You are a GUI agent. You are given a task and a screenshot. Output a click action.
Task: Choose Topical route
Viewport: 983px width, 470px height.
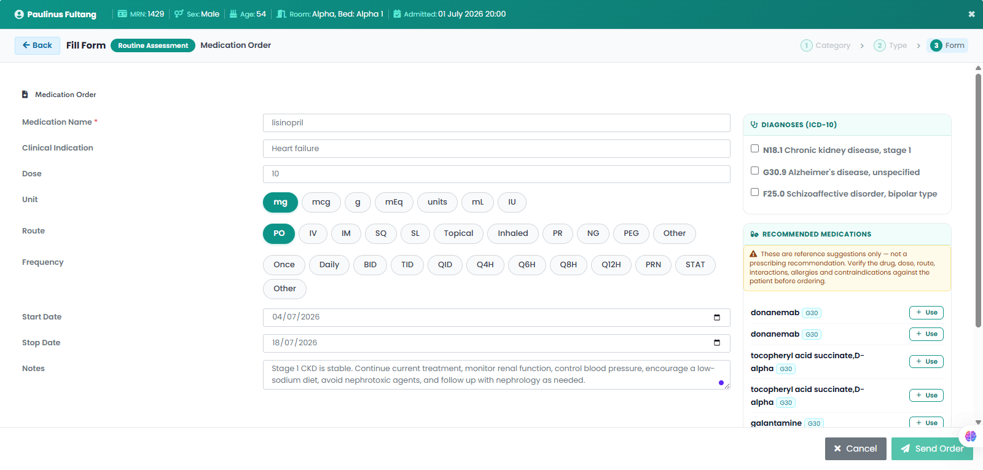tap(458, 233)
